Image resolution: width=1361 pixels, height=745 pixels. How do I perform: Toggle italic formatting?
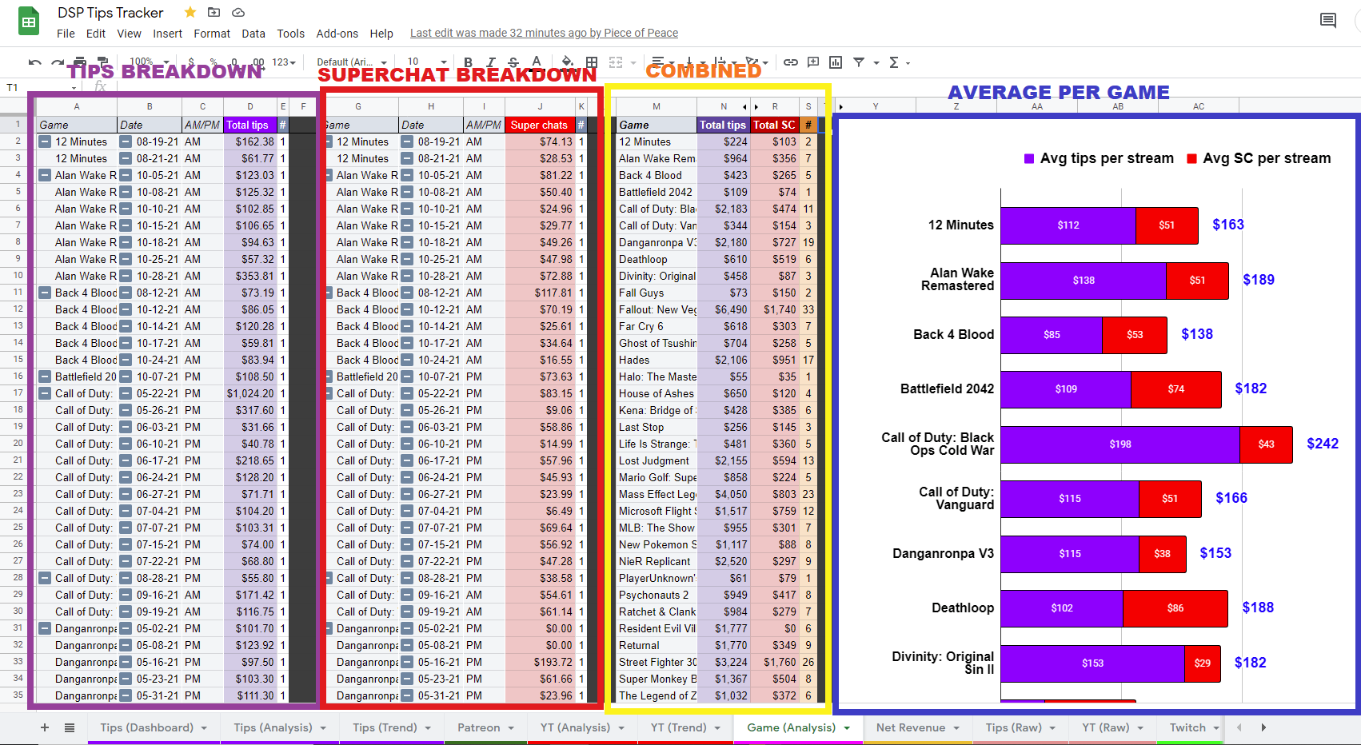[x=491, y=62]
